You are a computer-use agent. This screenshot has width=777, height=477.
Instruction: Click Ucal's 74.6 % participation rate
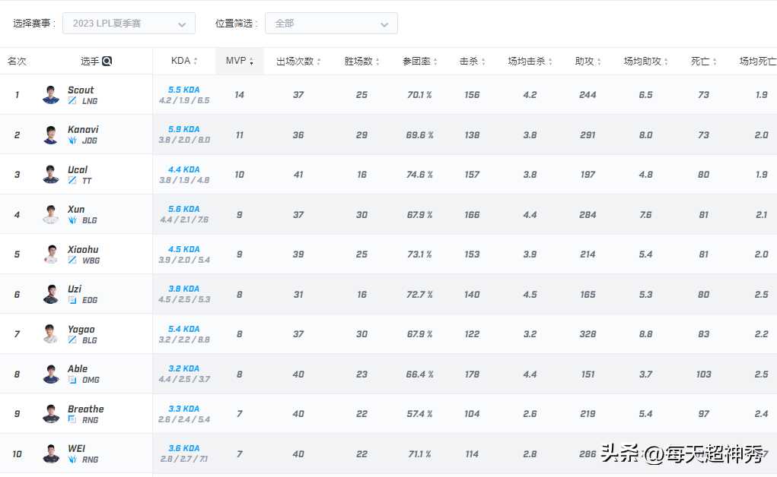[x=420, y=174]
